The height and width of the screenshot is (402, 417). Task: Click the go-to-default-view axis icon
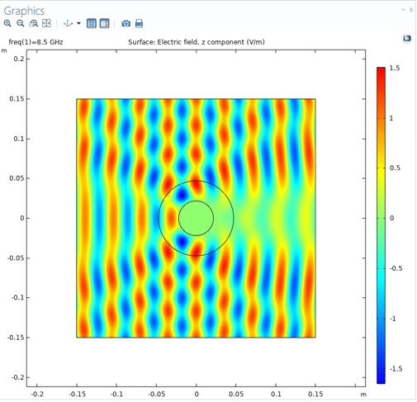68,23
